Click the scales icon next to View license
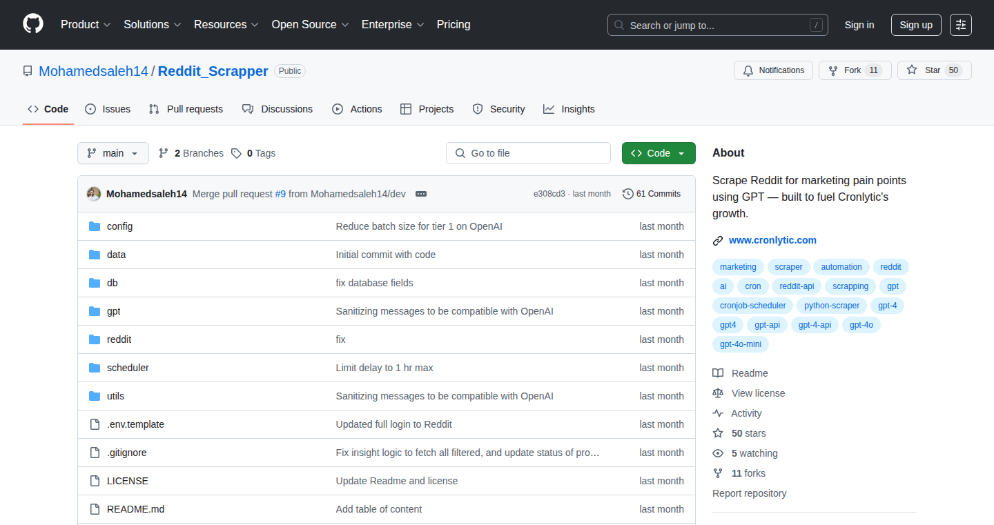 [x=718, y=393]
